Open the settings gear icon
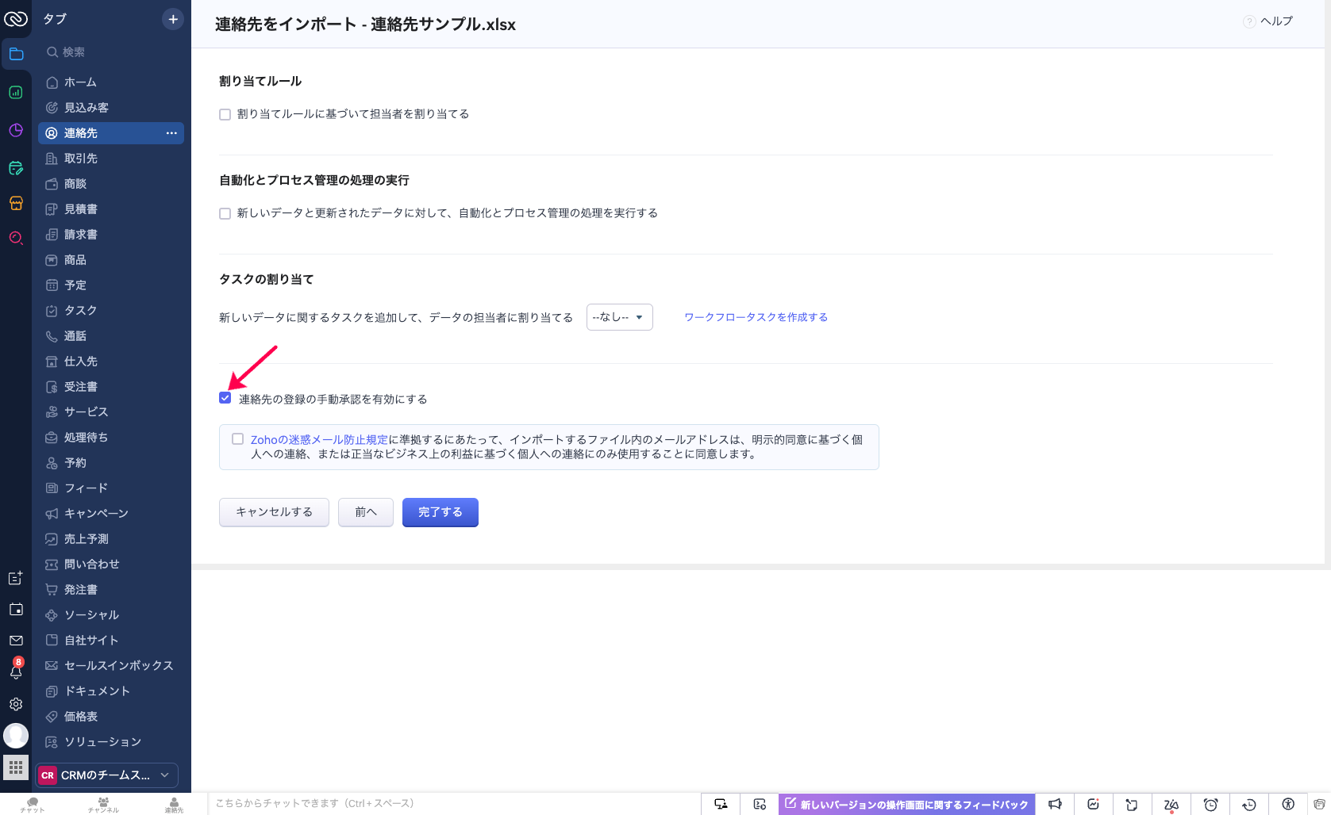 coord(16,704)
